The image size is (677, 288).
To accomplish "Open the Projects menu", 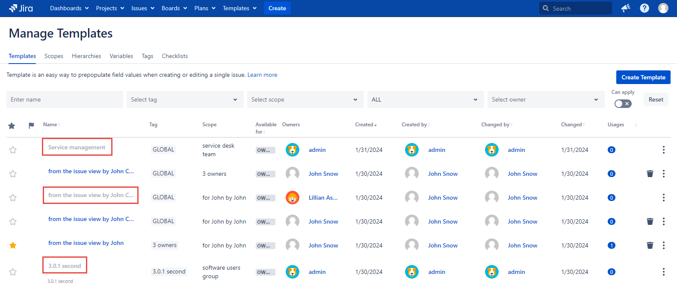I will 110,8.
